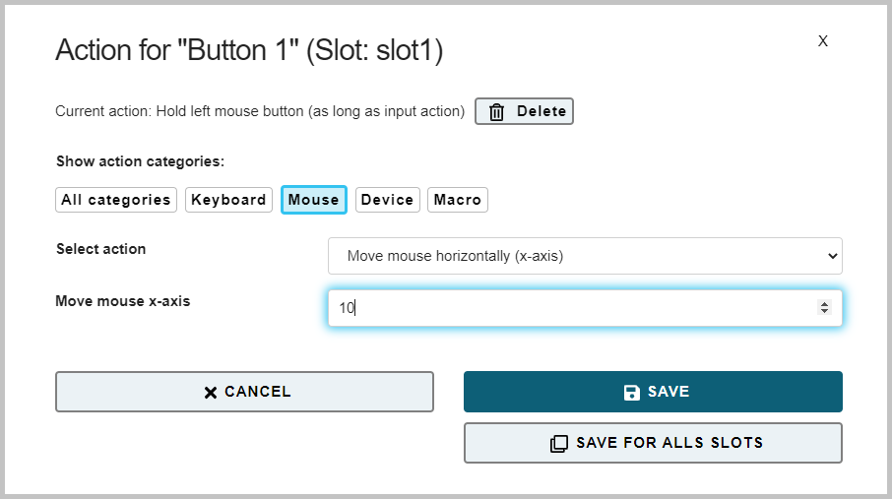Click the SAVE FOR ALLS SLOTS button
This screenshot has width=892, height=499.
click(x=653, y=443)
